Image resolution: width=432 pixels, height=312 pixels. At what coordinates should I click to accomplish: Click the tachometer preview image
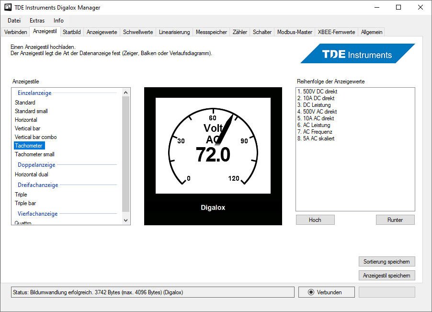pos(213,156)
